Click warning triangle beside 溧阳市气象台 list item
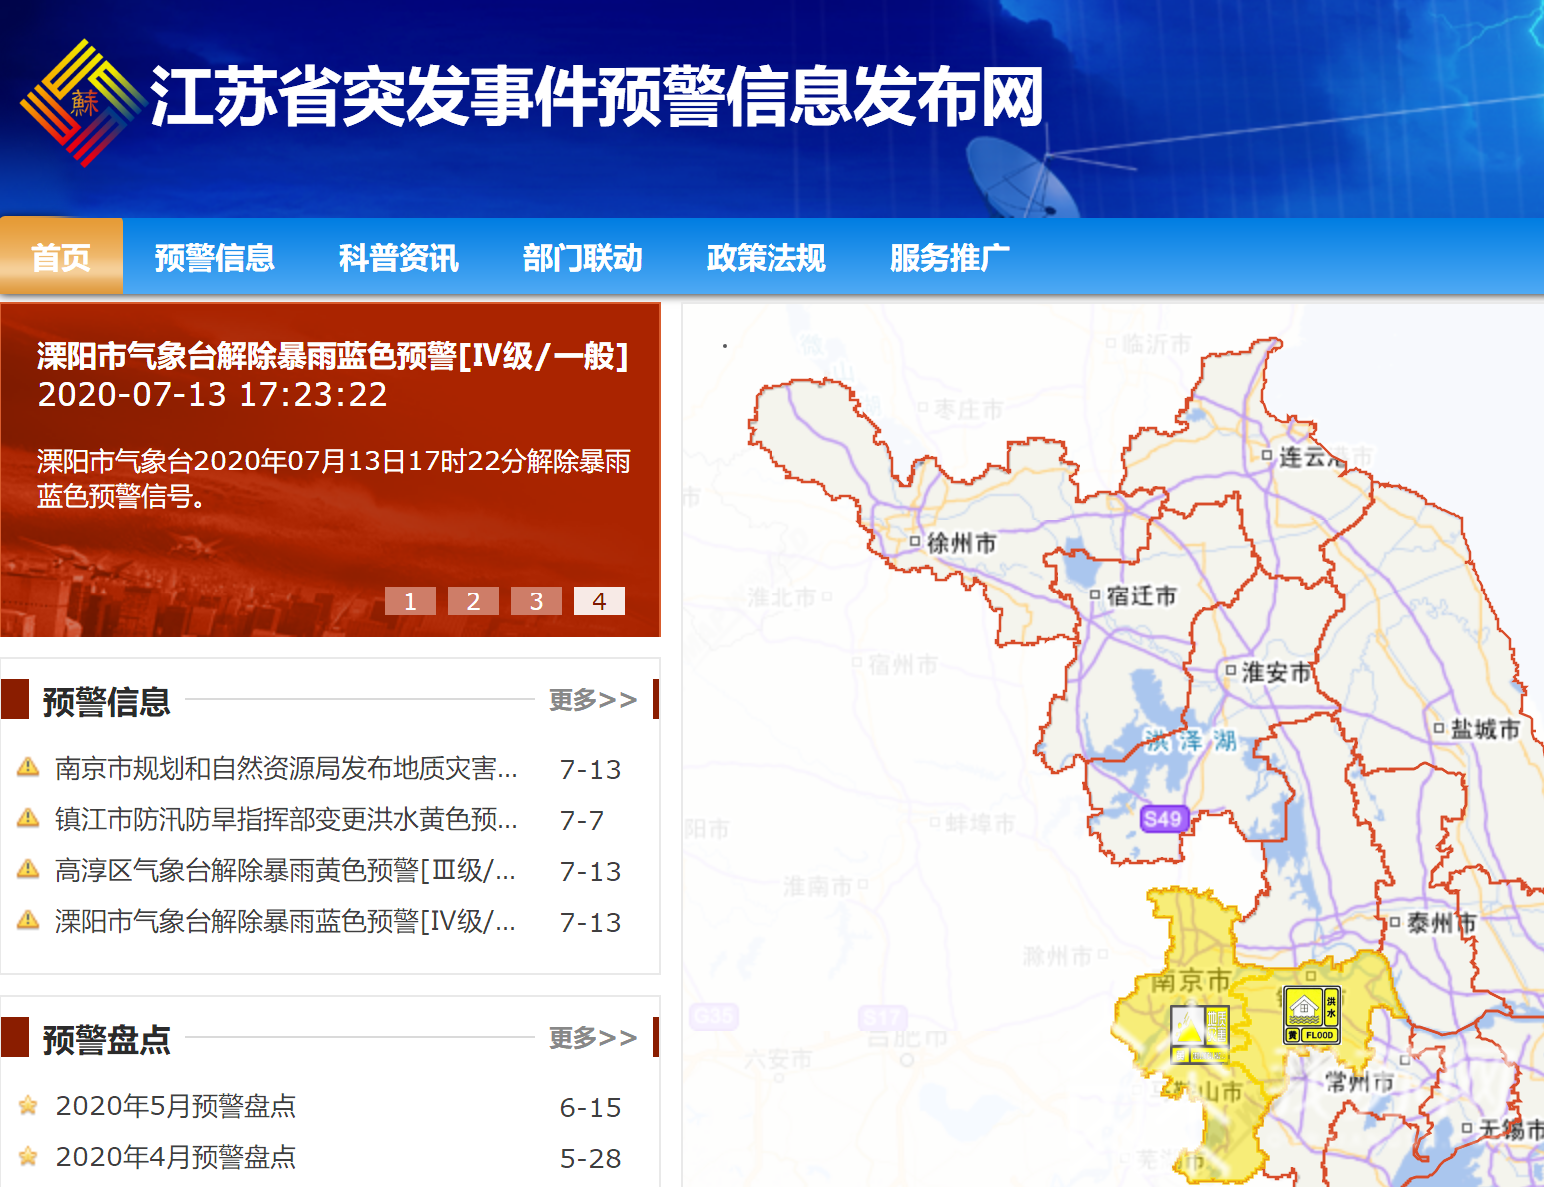The height and width of the screenshot is (1187, 1544). [x=28, y=920]
